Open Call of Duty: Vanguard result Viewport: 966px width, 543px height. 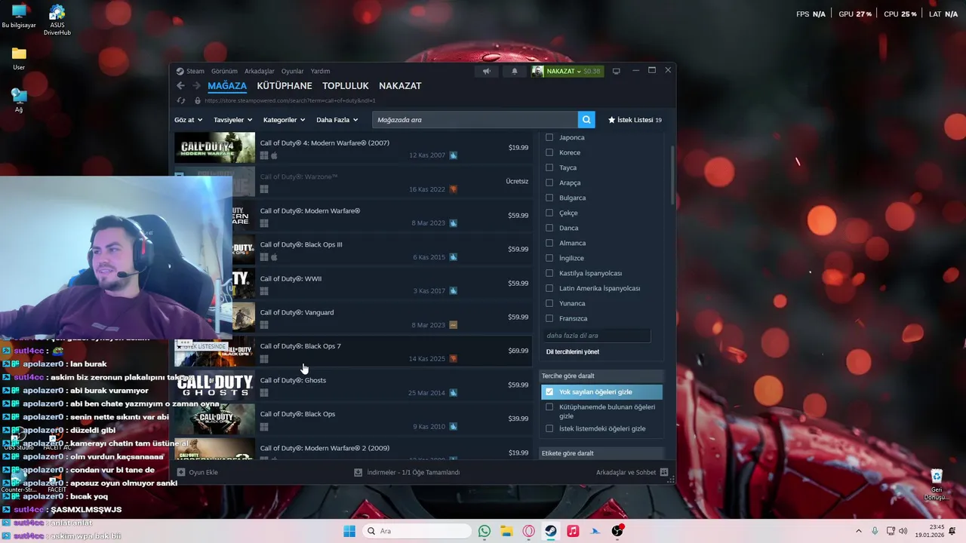point(353,318)
